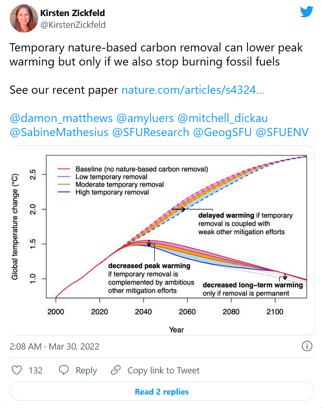The height and width of the screenshot is (408, 323).
Task: Like the tweet with heart icon
Action: 17,370
